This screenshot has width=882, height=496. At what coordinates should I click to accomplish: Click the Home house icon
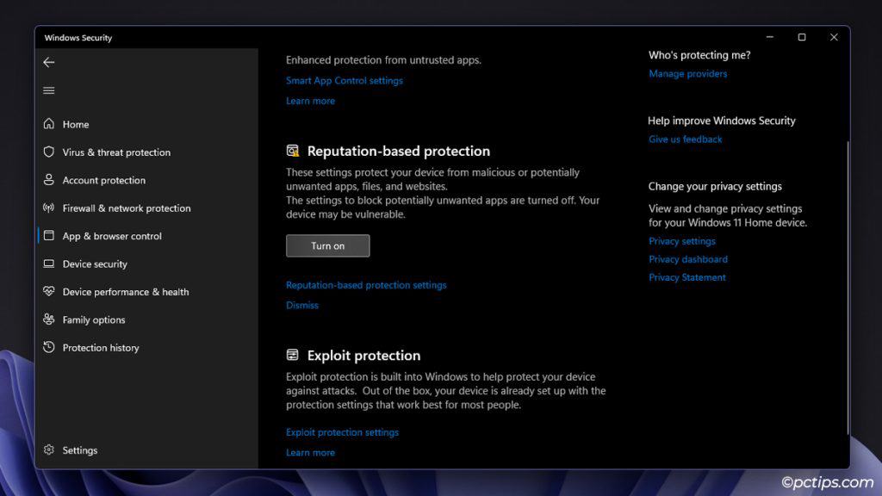pos(49,124)
